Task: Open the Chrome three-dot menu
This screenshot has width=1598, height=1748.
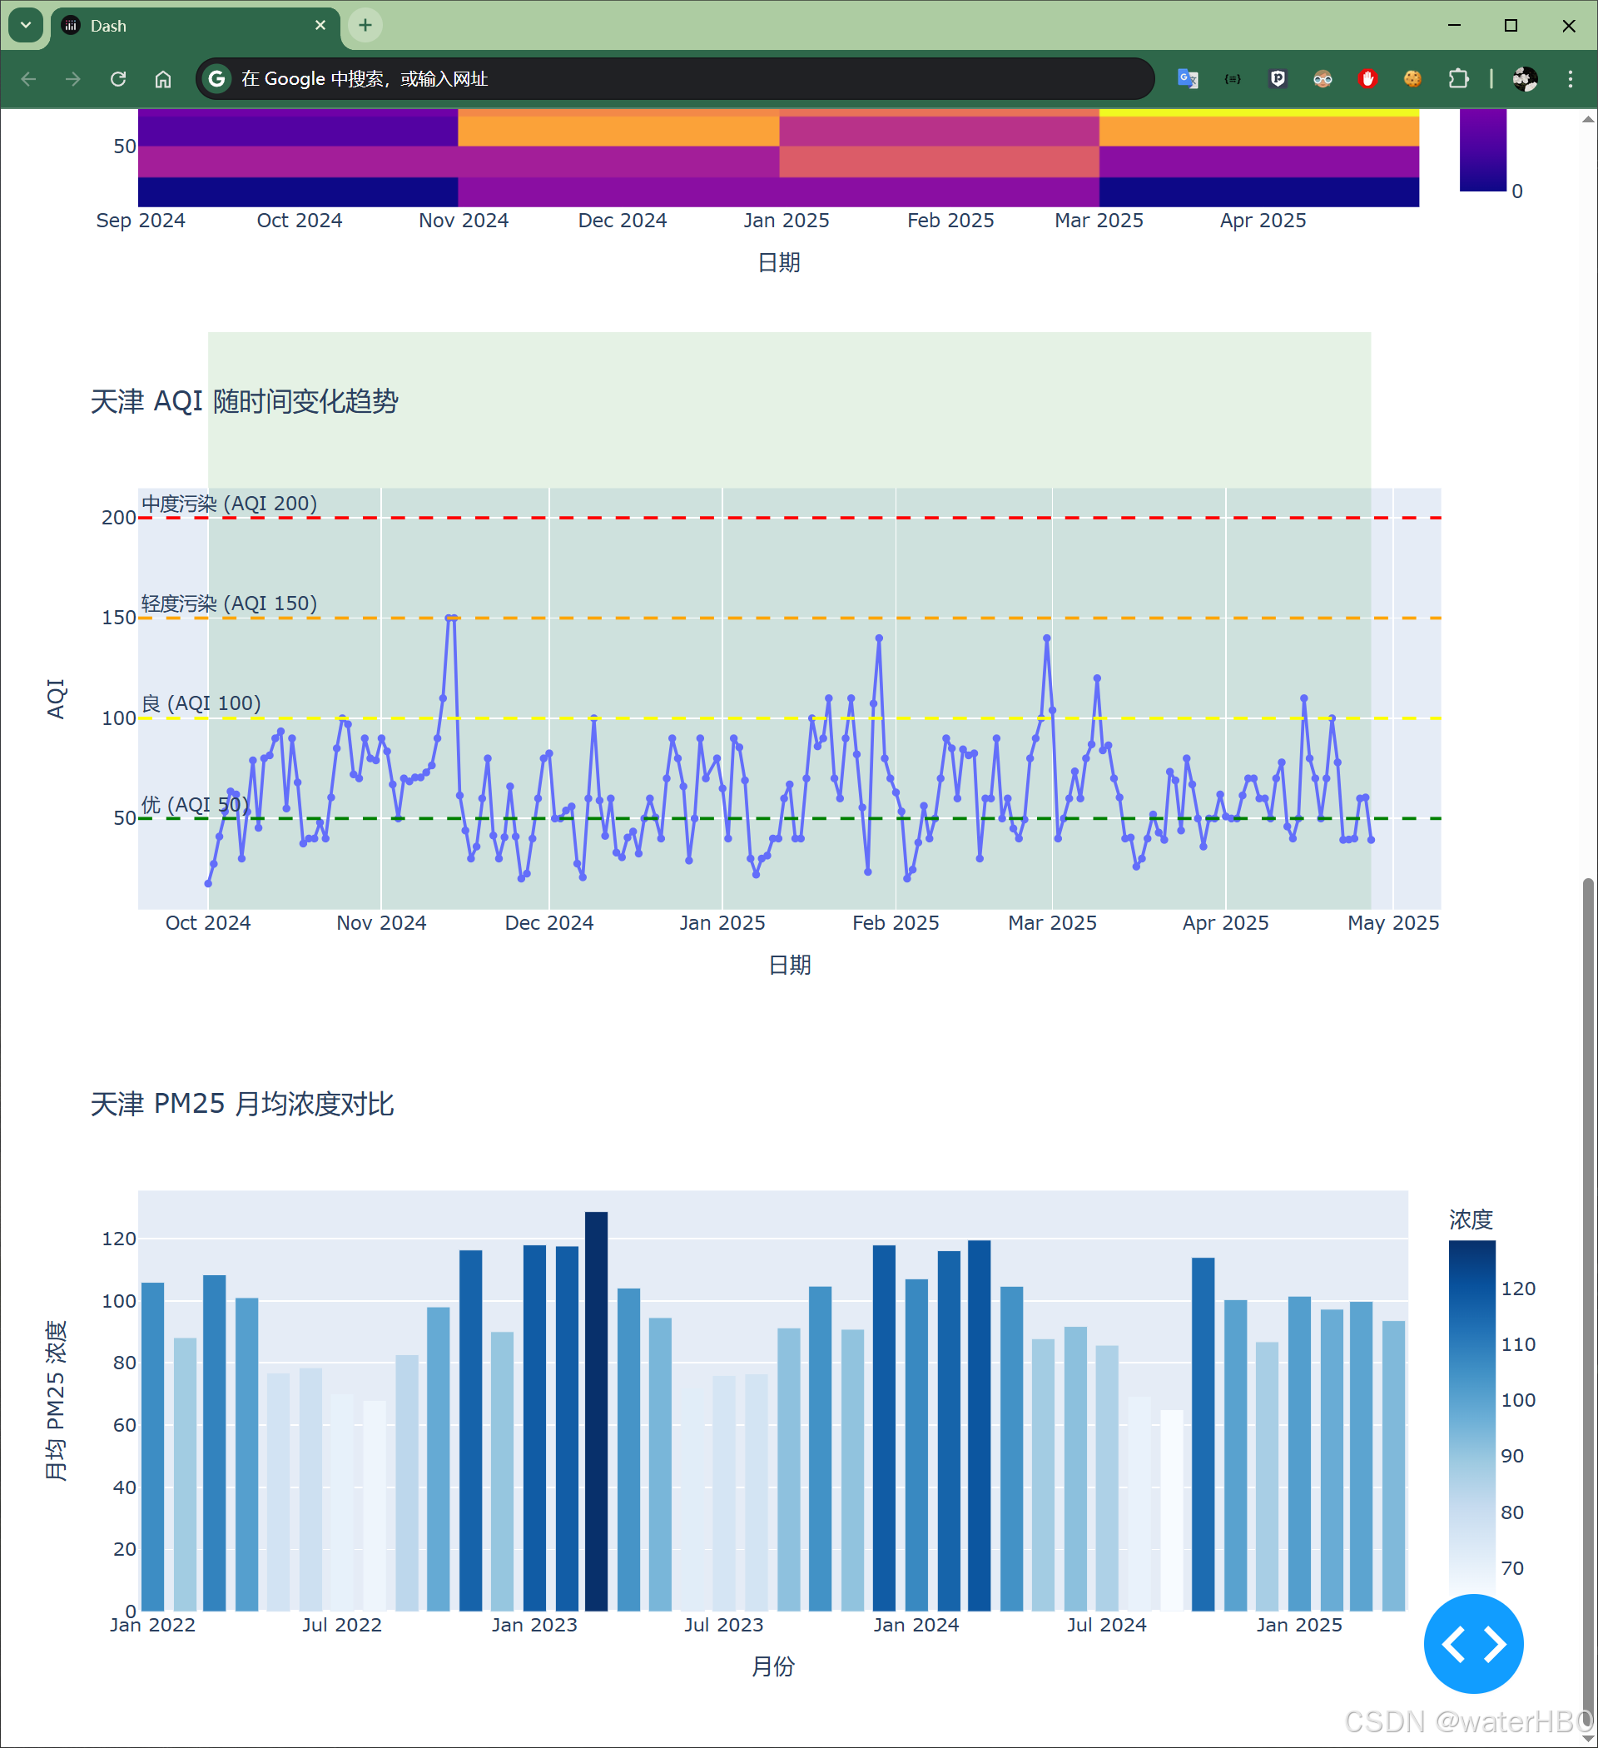Action: 1570,79
